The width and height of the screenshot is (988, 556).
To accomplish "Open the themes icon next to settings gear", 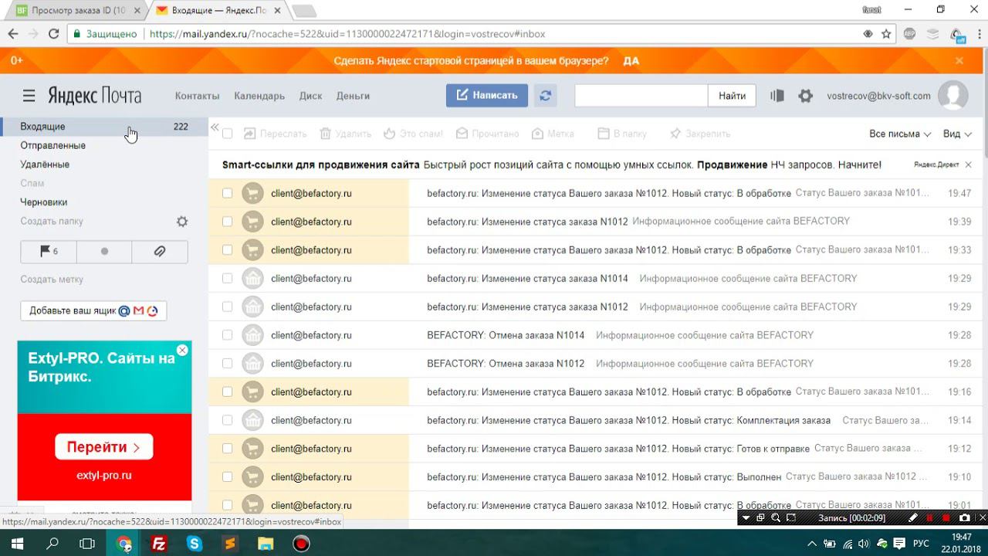I will tap(777, 96).
